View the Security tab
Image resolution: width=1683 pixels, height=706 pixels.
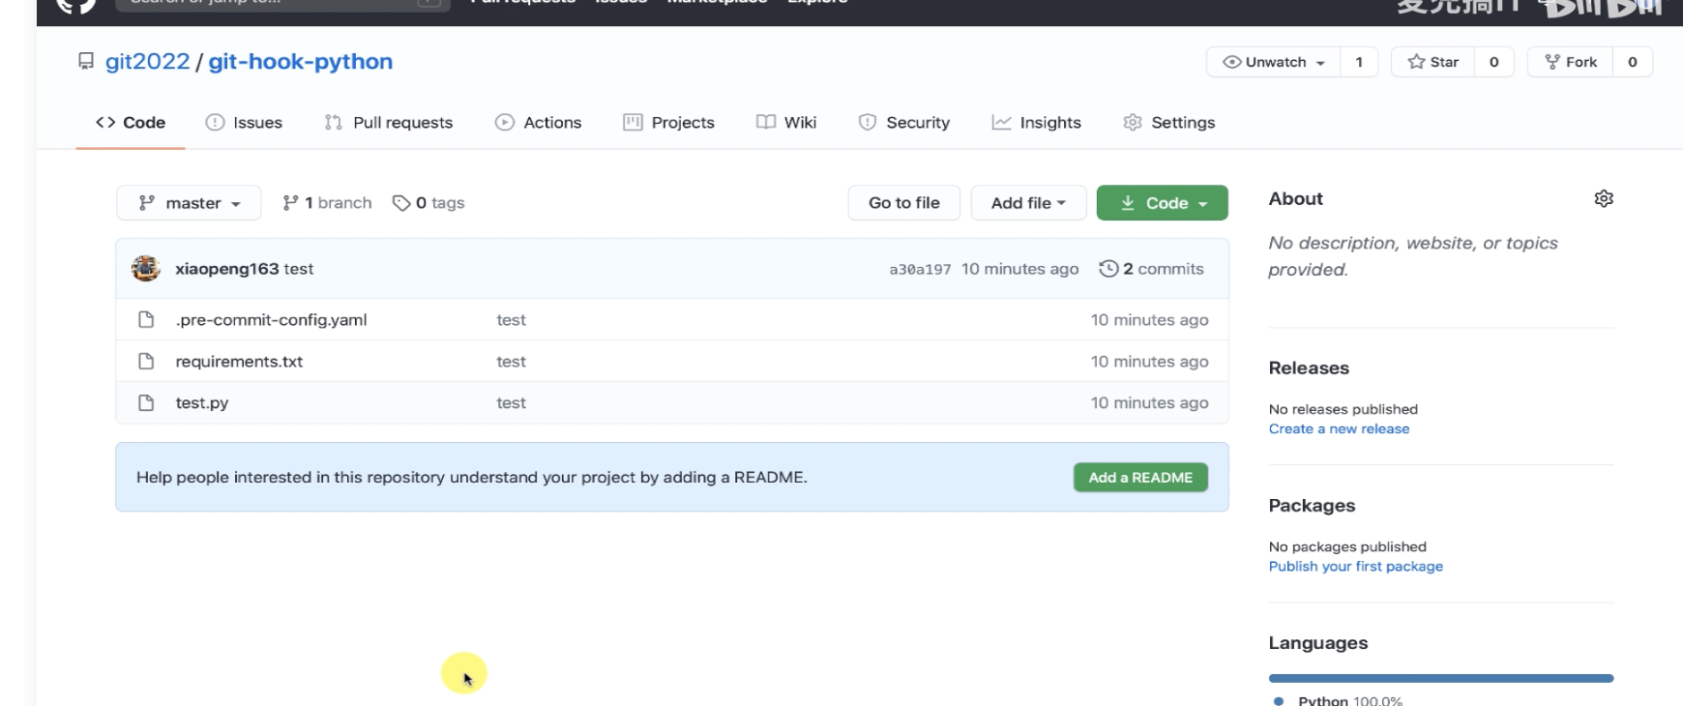click(904, 123)
